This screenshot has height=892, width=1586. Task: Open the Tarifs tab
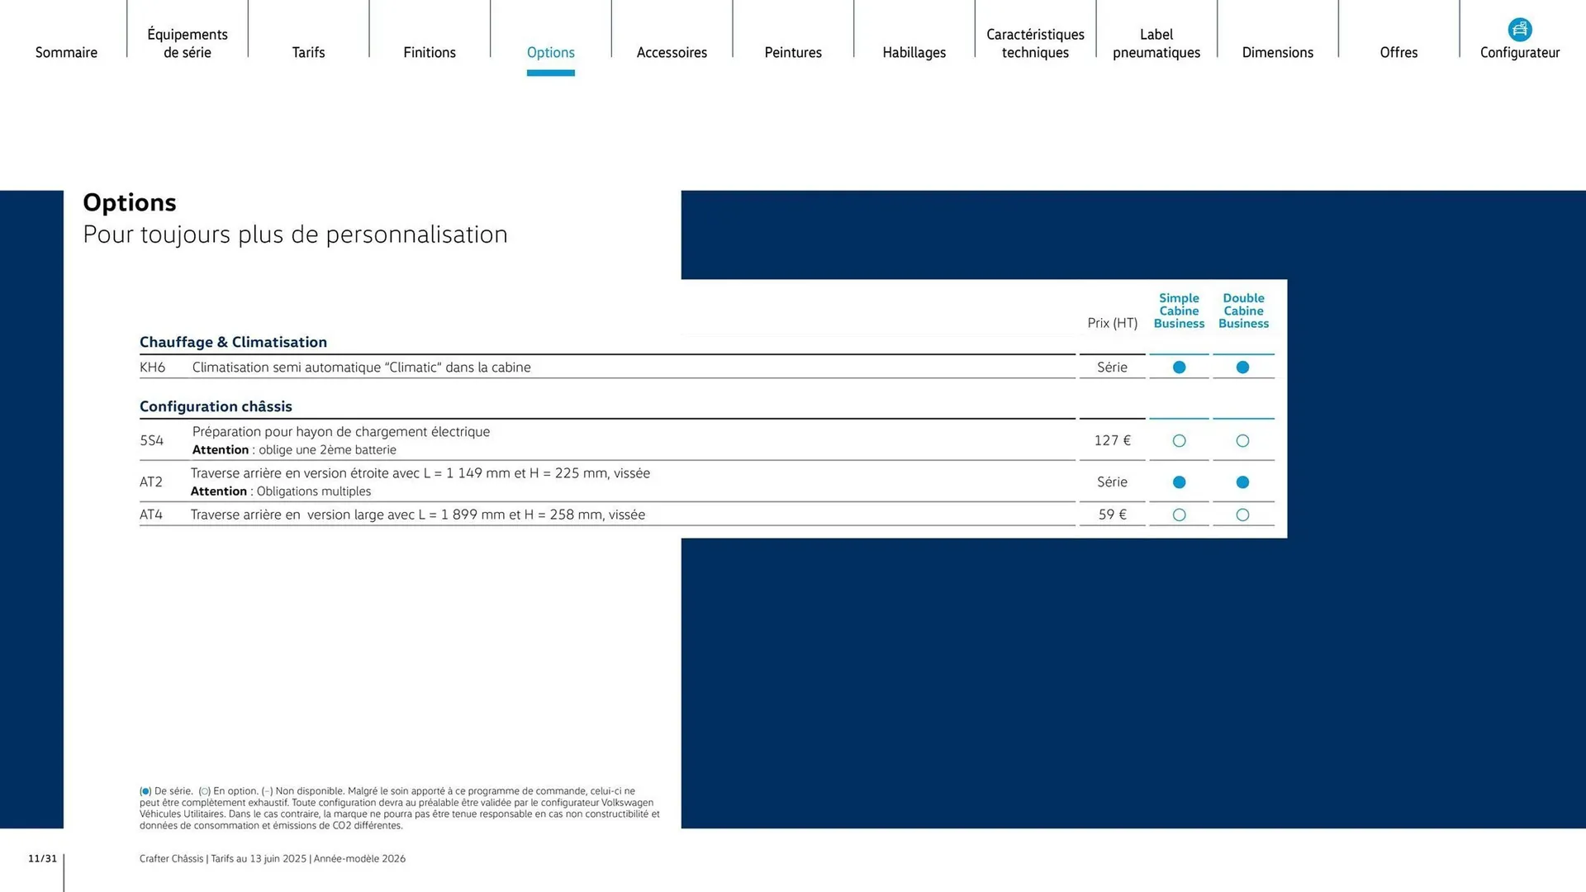point(308,52)
